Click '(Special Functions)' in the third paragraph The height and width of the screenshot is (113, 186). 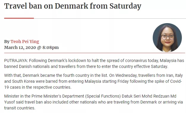point(103,96)
